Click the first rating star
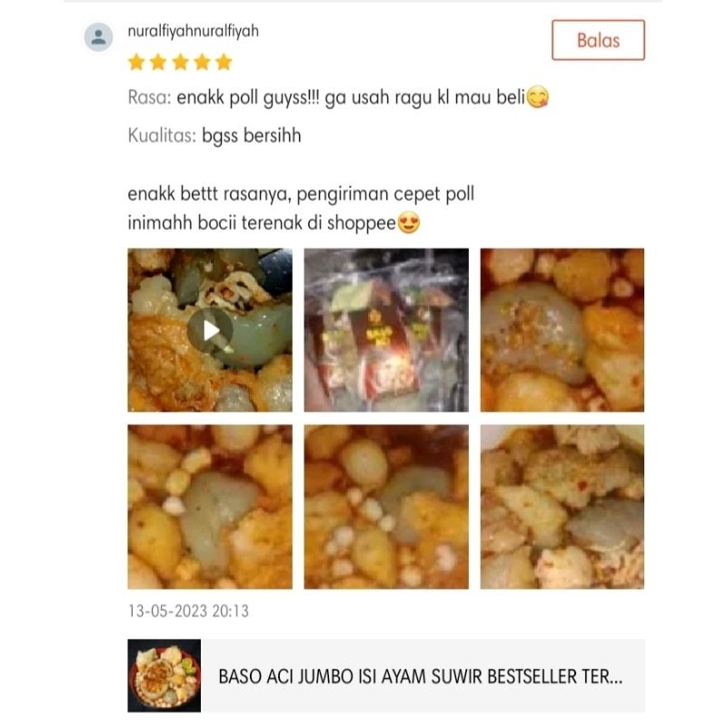Image resolution: width=727 pixels, height=727 pixels. [136, 62]
